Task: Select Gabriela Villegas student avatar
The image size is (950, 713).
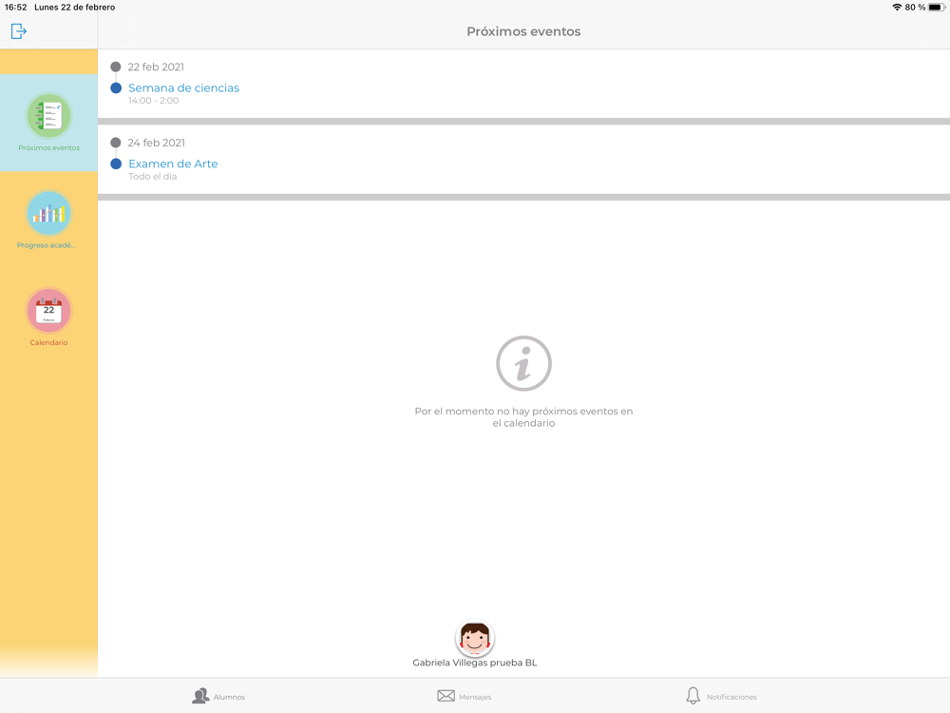Action: point(474,639)
